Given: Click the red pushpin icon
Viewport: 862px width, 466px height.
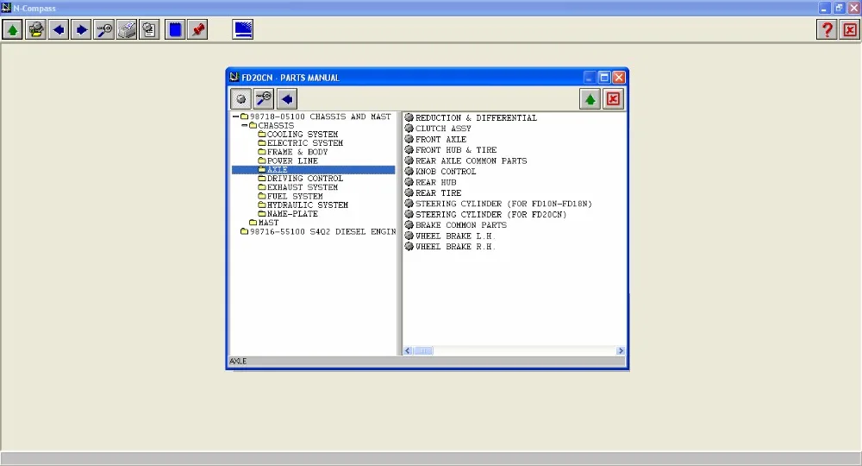Looking at the screenshot, I should coord(198,29).
